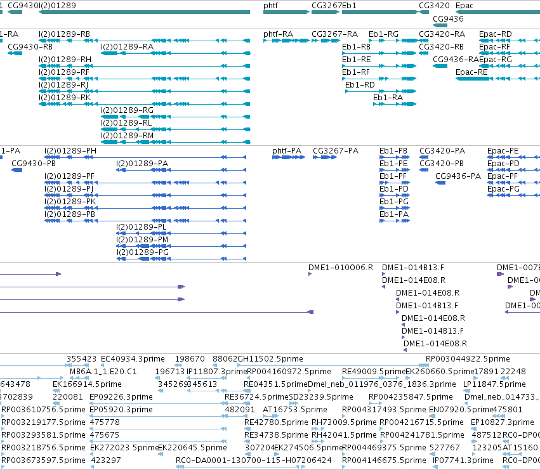
Task: Click the EP05920.3prime label
Action: [x=121, y=410]
